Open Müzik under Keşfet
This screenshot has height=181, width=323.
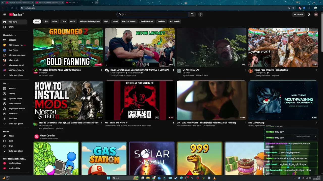click(x=15, y=136)
